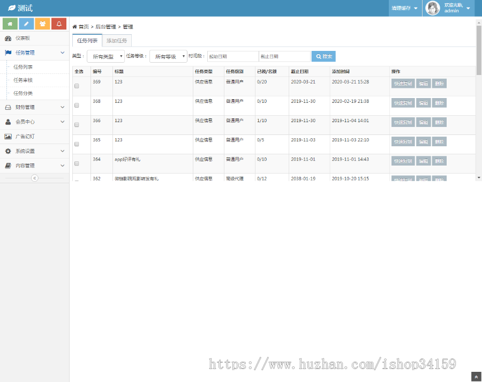Open the 所有等级 task level dropdown
Screen dimensions: 482x382
point(168,56)
